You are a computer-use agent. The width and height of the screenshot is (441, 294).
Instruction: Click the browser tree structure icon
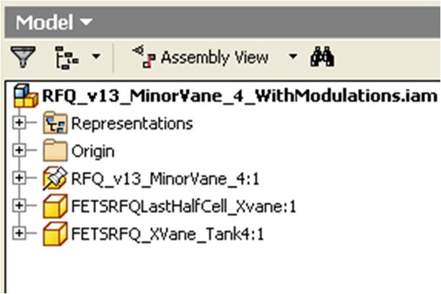tap(67, 58)
